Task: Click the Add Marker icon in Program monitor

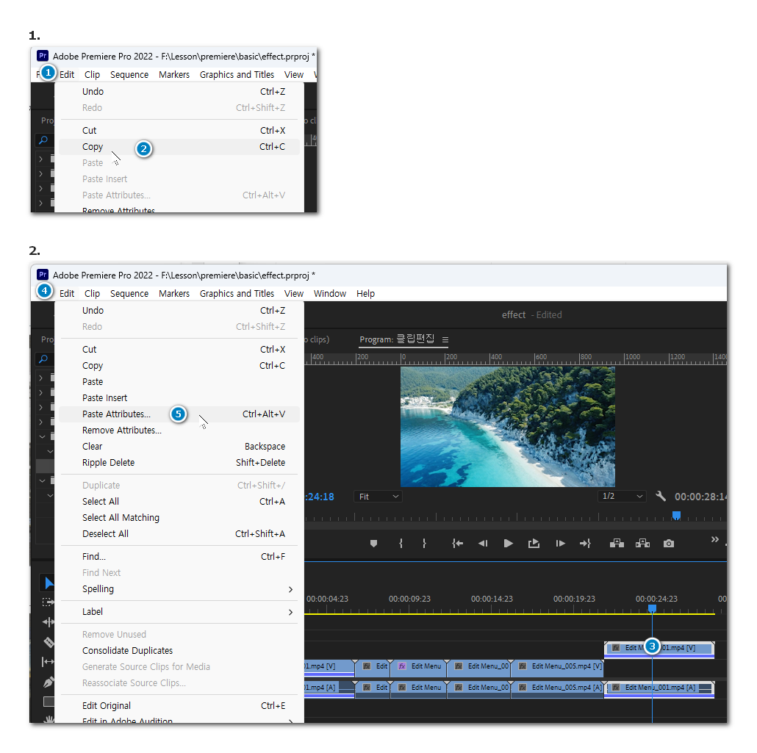Action: [373, 544]
